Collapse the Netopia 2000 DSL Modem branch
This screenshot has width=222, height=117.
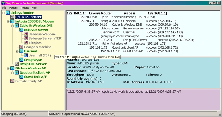point(8,21)
